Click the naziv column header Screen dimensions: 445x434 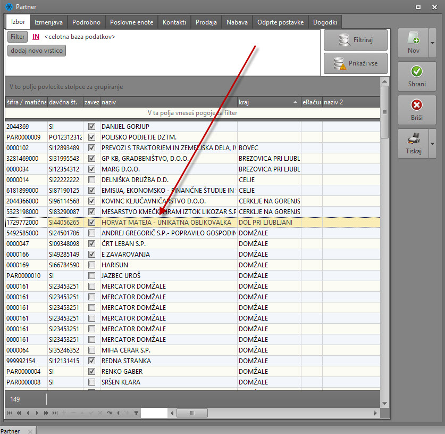(x=169, y=102)
